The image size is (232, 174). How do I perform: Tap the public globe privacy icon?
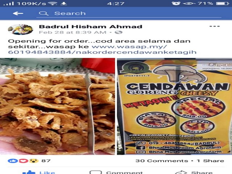point(119,32)
